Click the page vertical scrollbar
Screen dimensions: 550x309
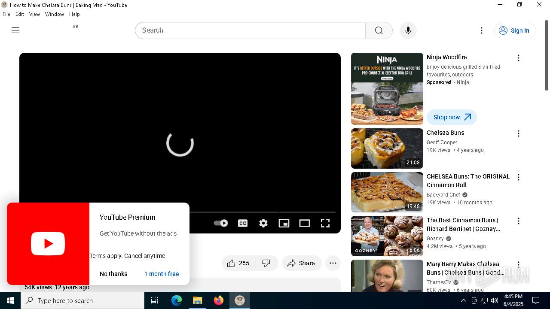[547, 56]
